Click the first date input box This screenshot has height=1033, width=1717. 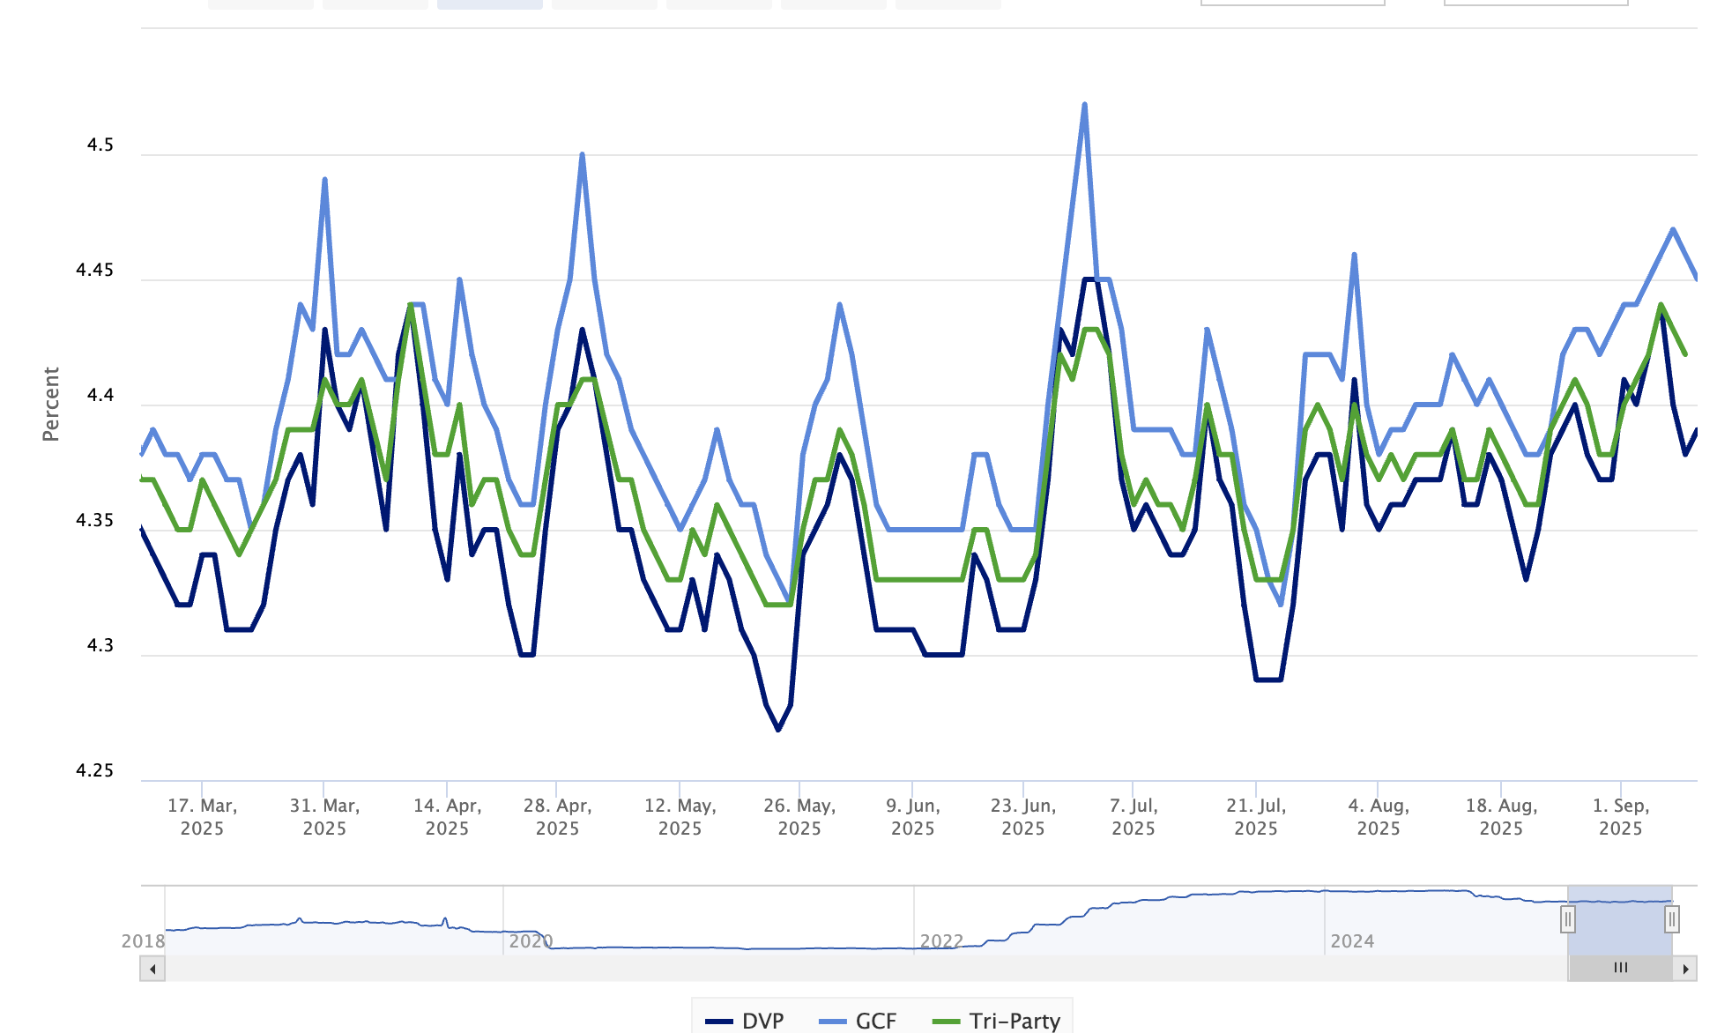click(1292, 3)
